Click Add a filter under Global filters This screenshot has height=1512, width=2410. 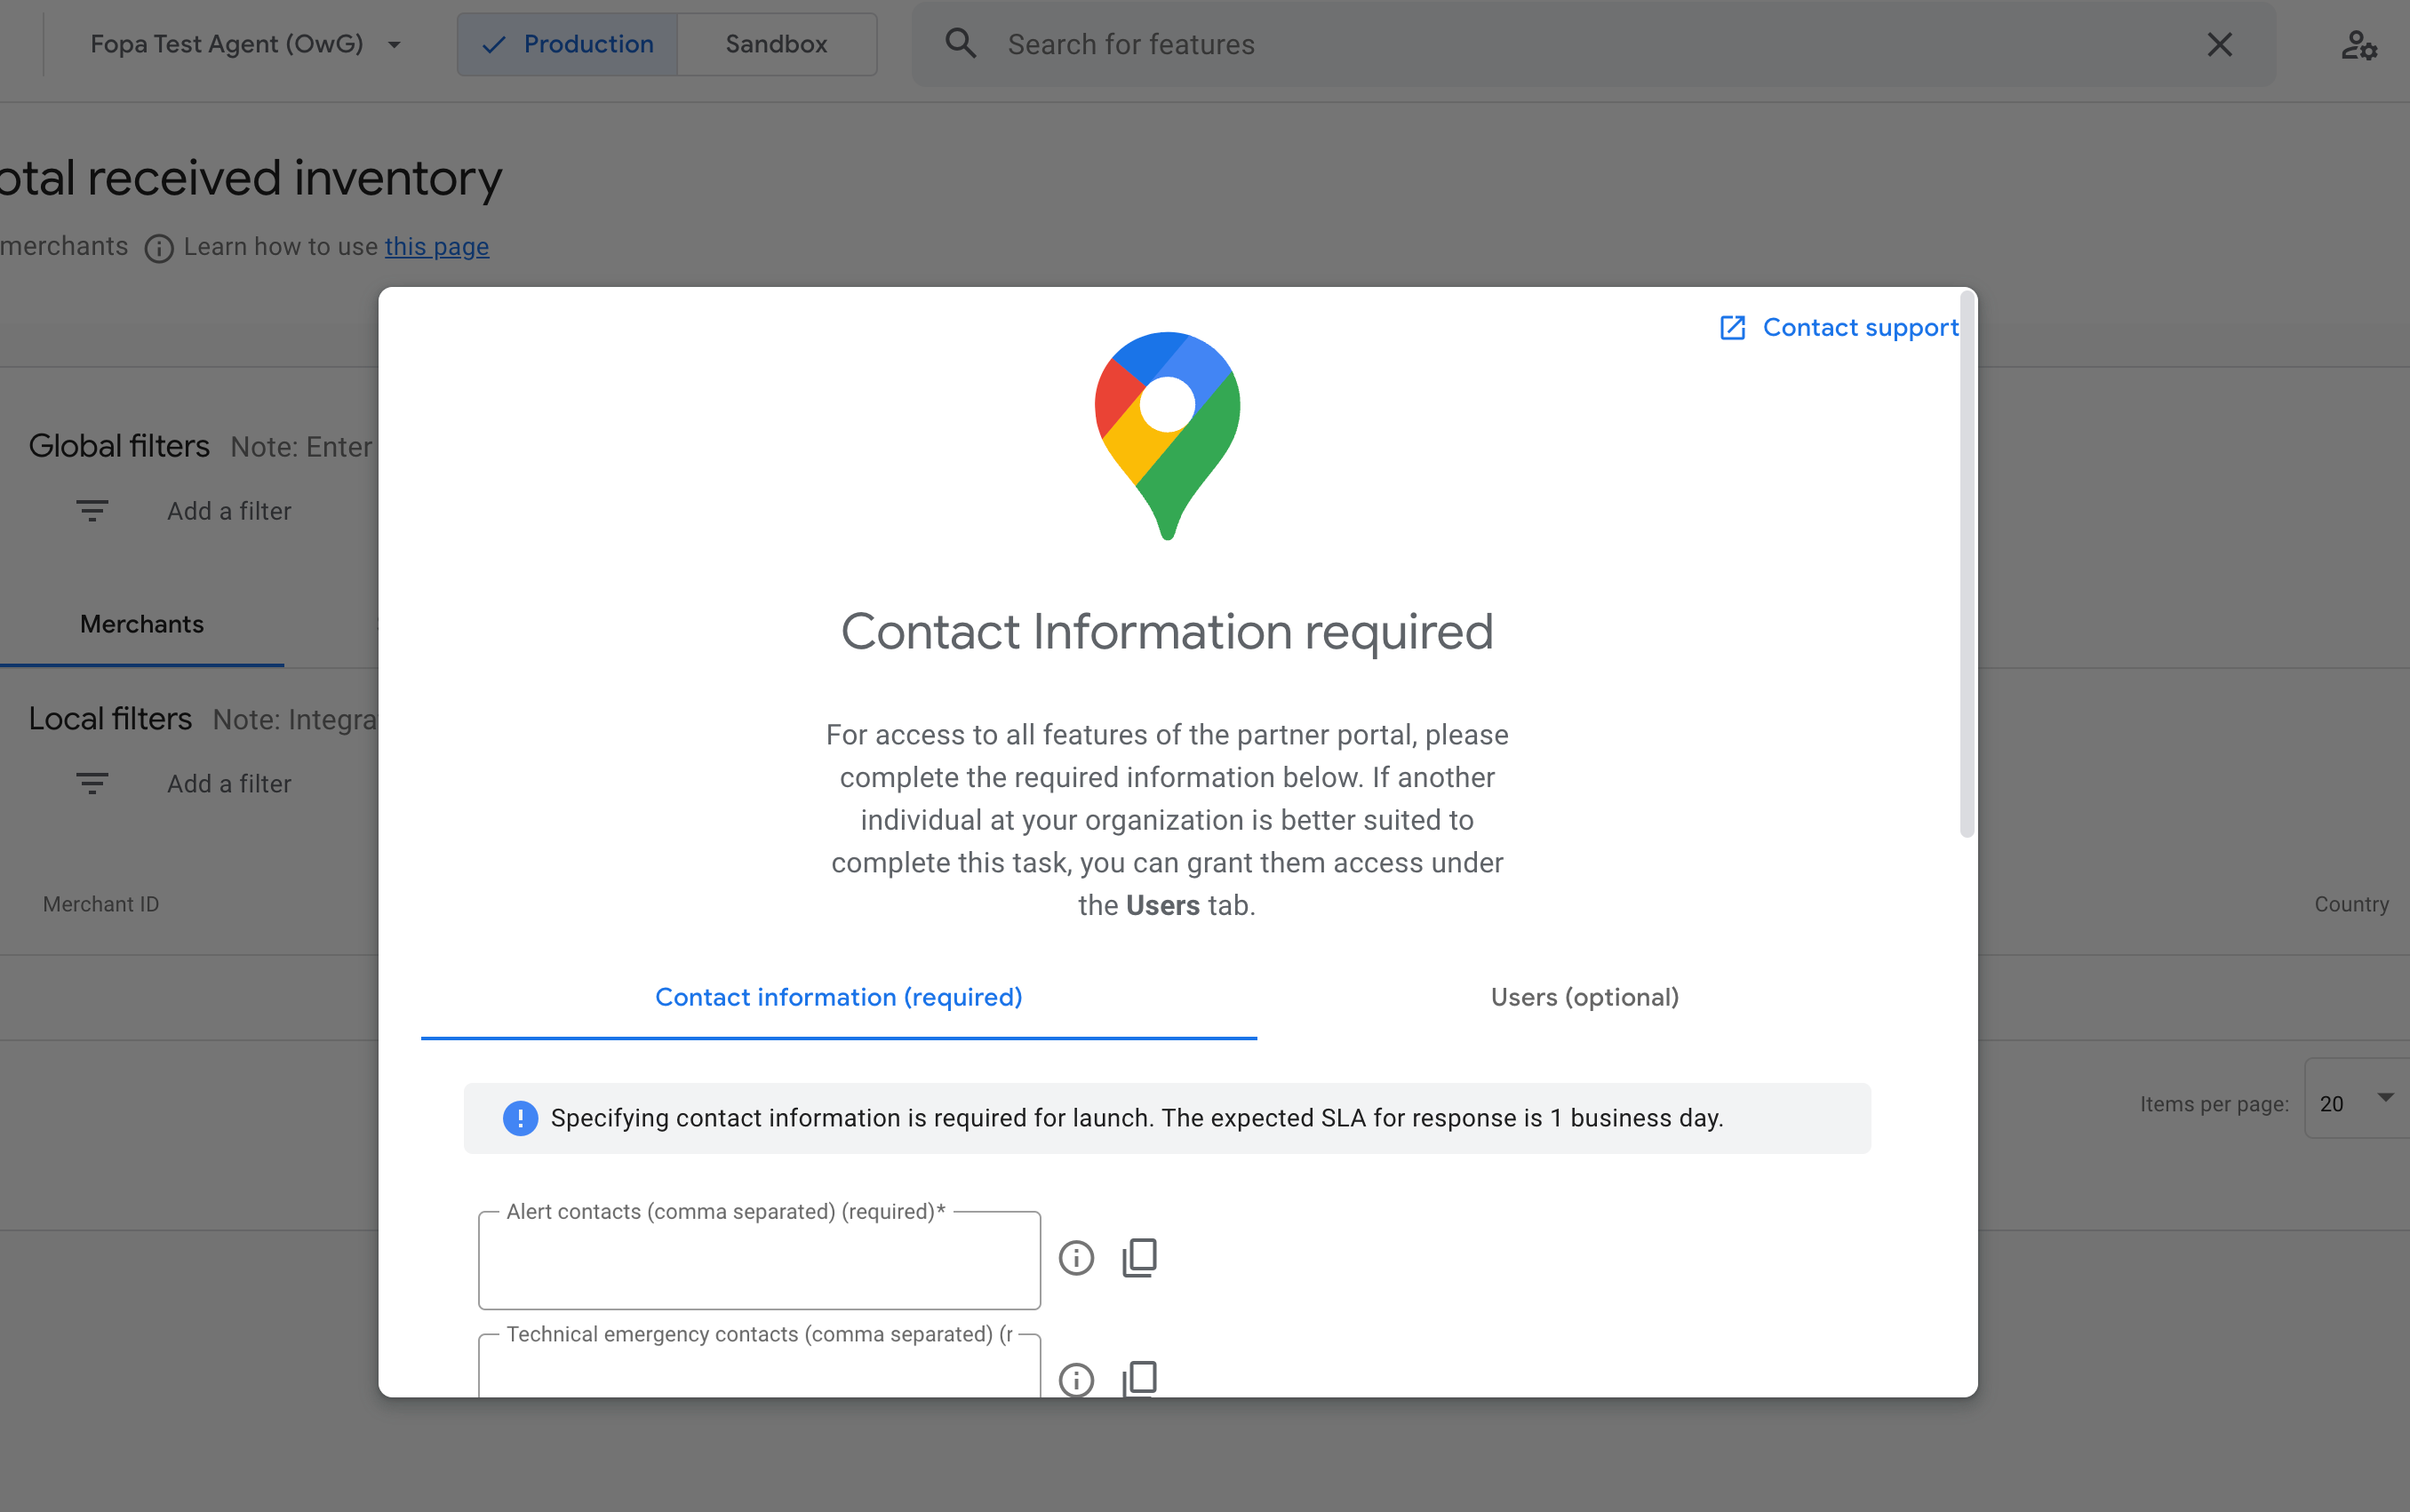pyautogui.click(x=228, y=511)
